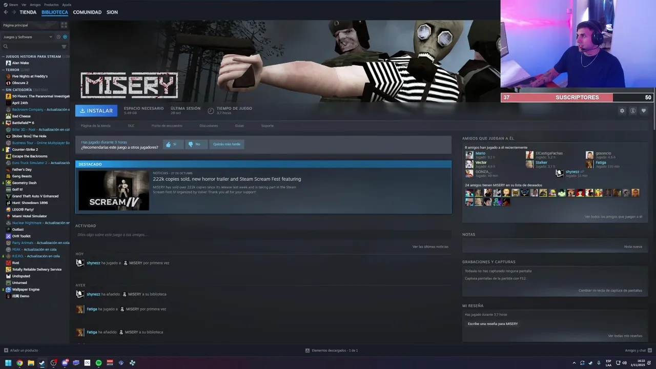Open File Explorer from taskbar
This screenshot has width=656, height=369.
pyautogui.click(x=31, y=363)
